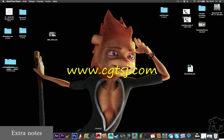
Task: Open the red pencil sketch app in dock
Action: [80, 136]
